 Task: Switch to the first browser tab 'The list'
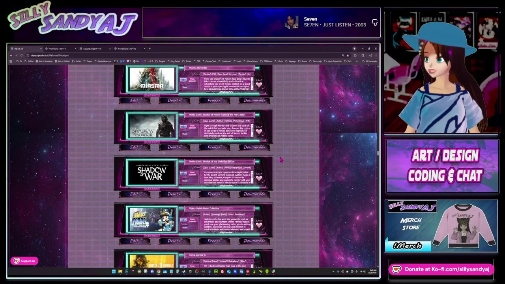tap(26, 49)
